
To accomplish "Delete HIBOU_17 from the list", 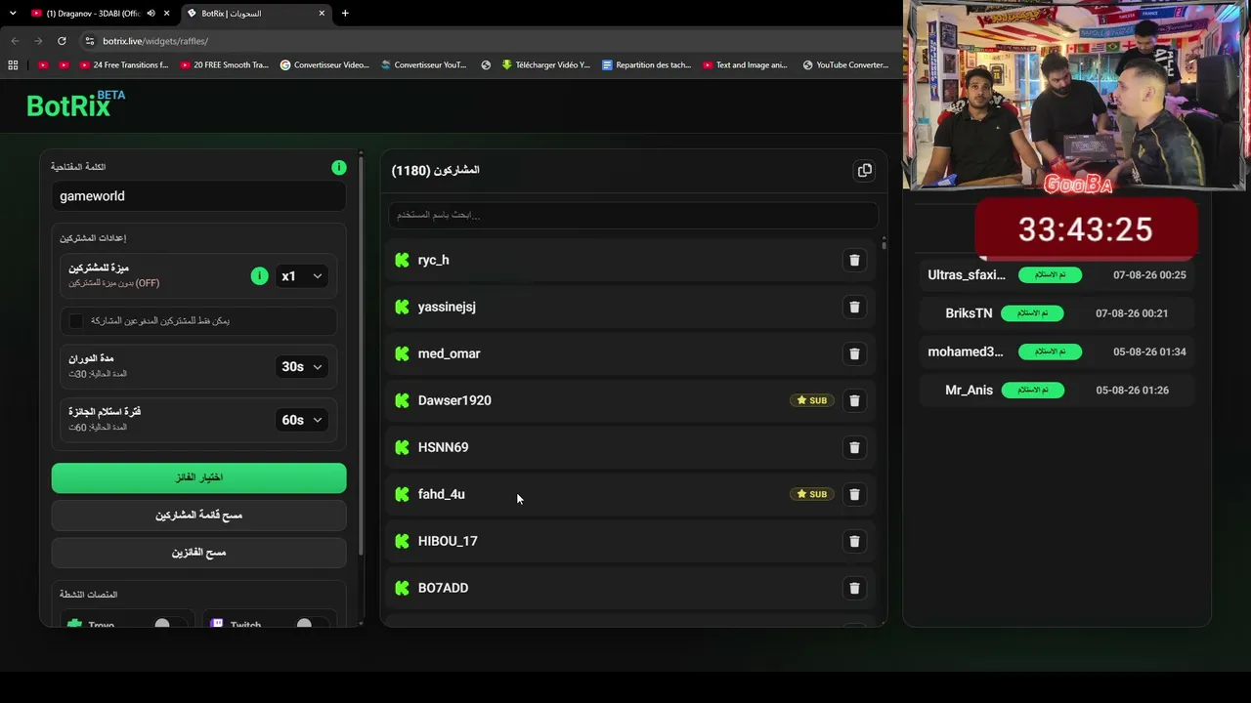I will coord(854,542).
